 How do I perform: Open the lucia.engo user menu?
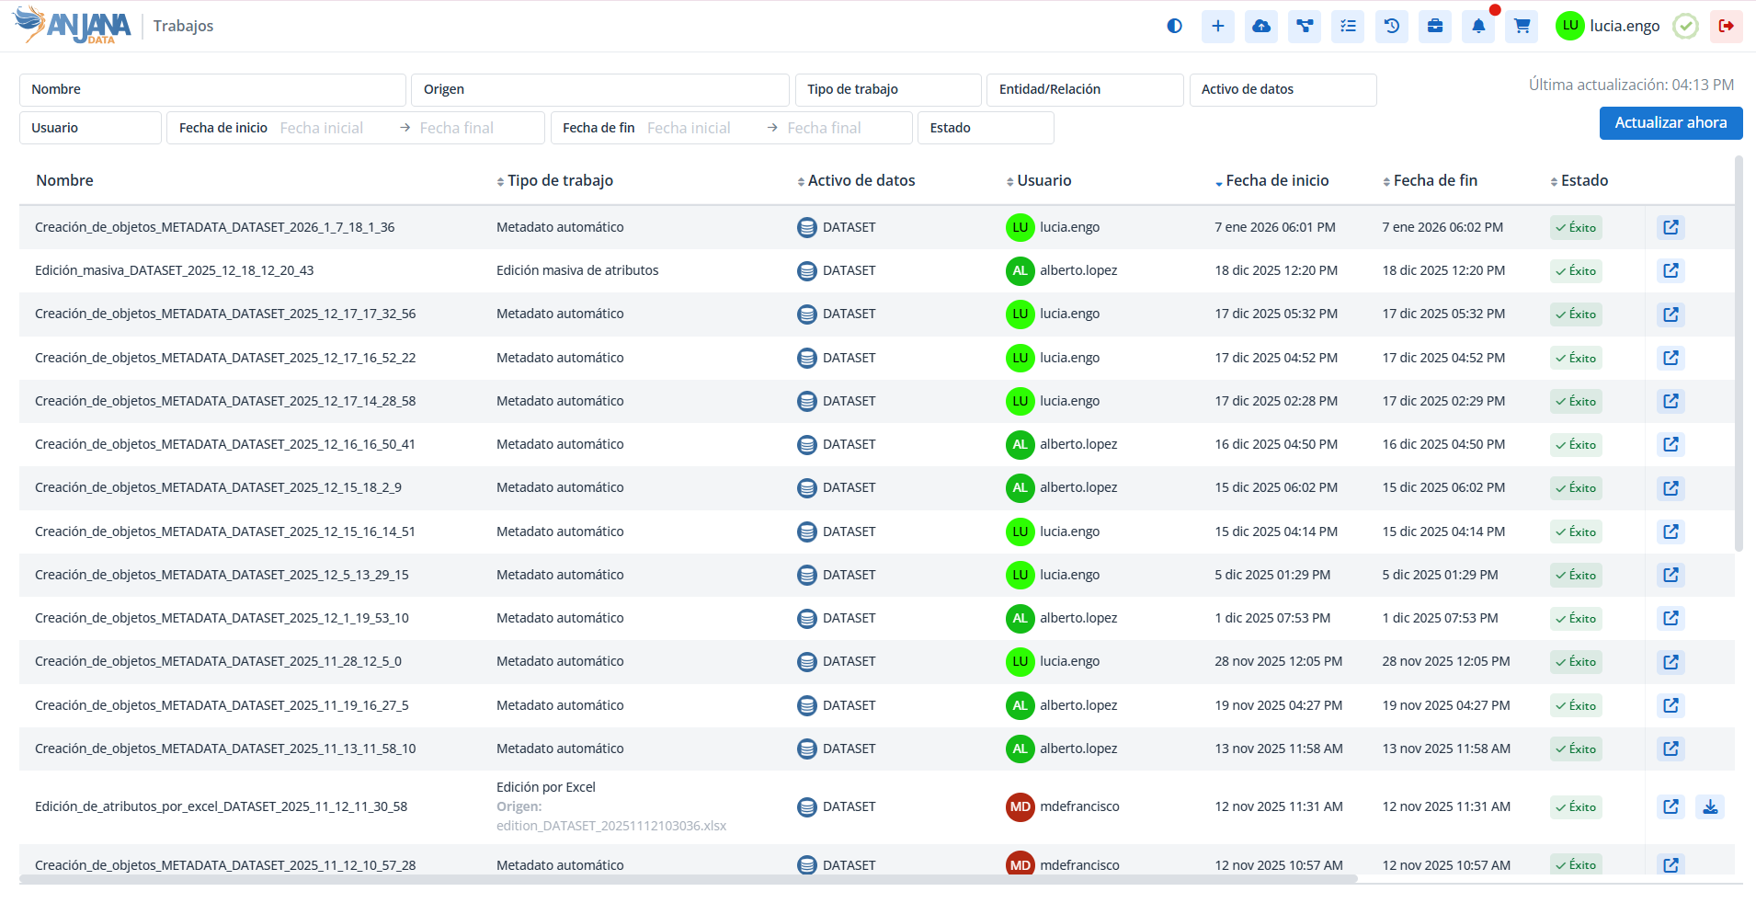(x=1608, y=26)
